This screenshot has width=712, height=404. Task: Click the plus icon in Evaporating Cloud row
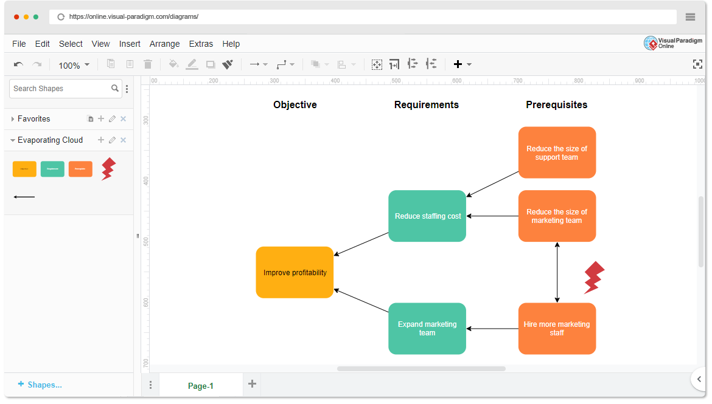point(101,140)
